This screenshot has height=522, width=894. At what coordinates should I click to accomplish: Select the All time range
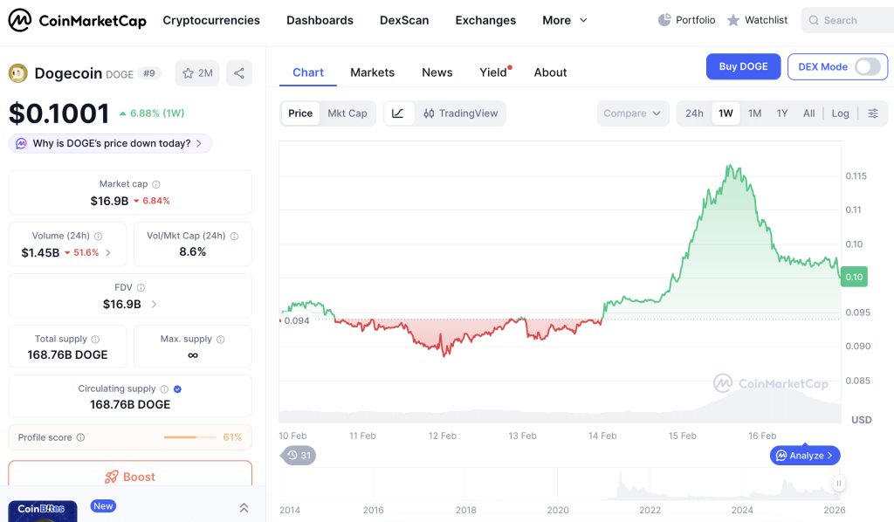coord(809,113)
